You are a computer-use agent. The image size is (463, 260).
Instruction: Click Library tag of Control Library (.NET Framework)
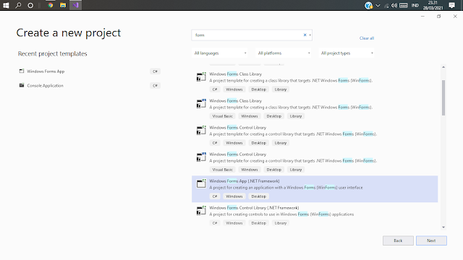[x=281, y=223]
